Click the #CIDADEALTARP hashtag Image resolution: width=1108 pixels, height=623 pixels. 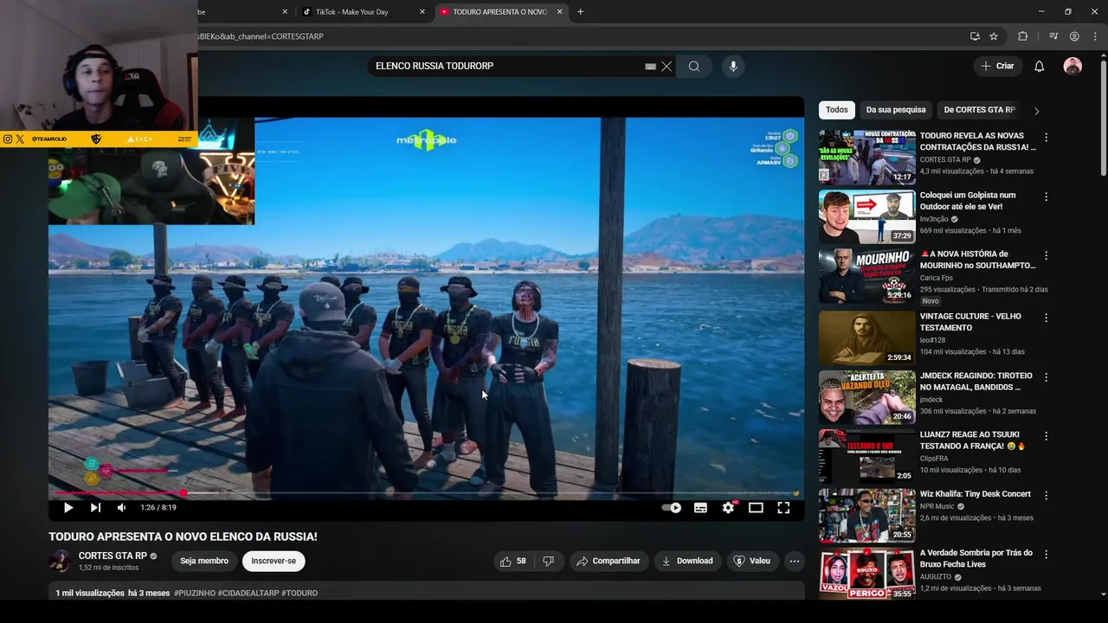pyautogui.click(x=248, y=594)
